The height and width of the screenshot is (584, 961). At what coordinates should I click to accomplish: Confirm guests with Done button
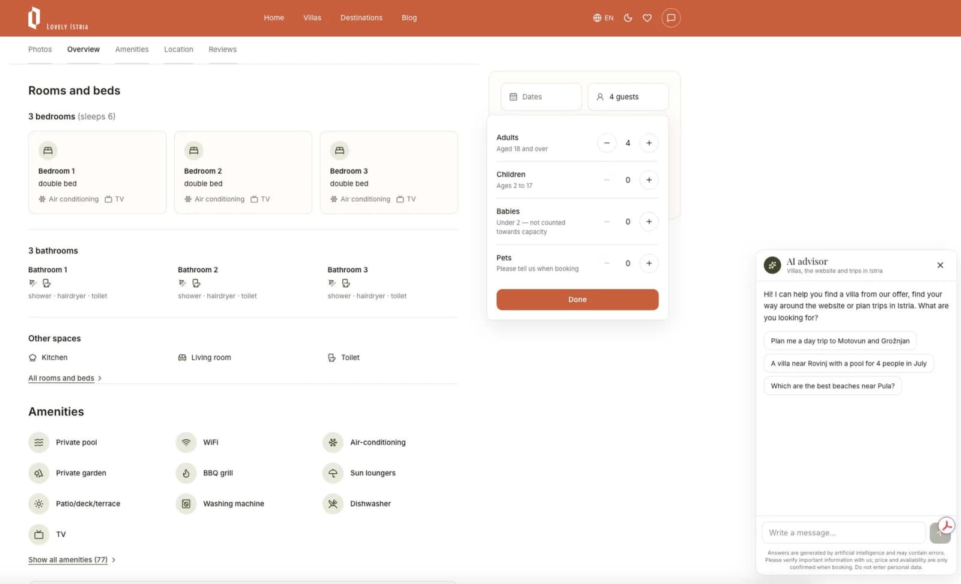[x=577, y=300]
